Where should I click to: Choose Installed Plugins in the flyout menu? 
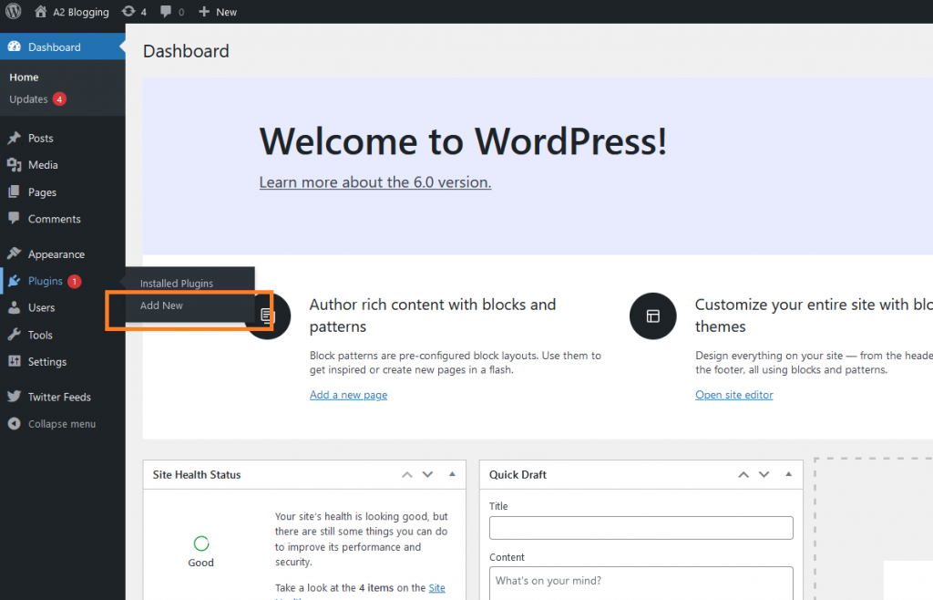pos(179,283)
